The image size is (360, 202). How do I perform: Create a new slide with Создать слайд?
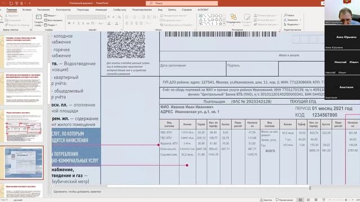38,20
